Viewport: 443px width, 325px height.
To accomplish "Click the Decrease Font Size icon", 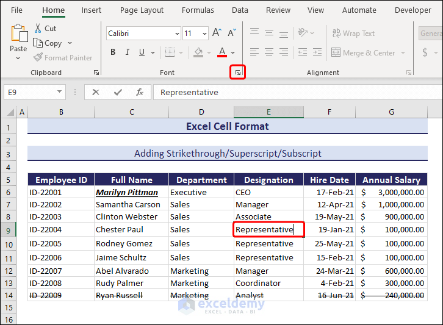I will coord(231,34).
